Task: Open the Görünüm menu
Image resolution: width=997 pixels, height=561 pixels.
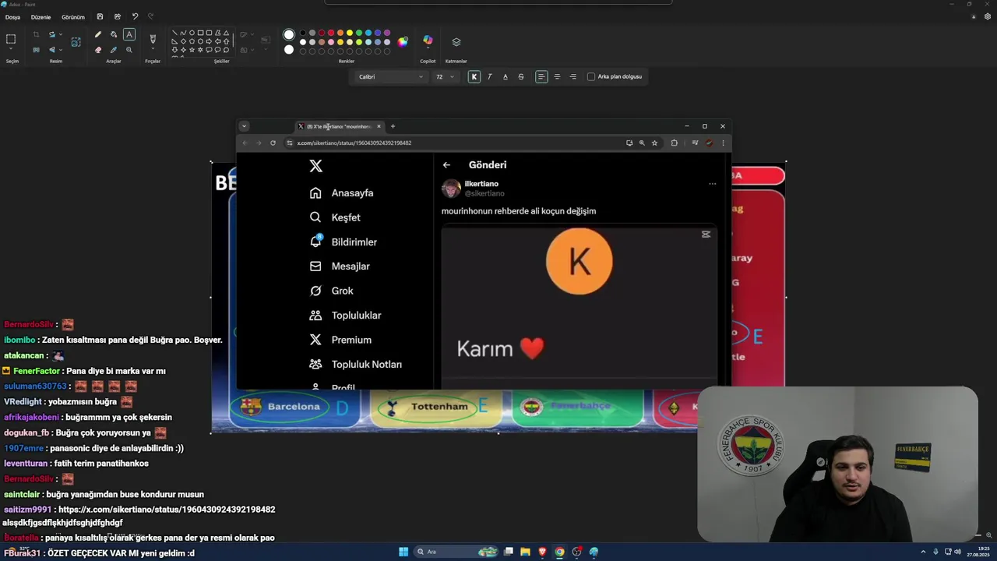Action: click(73, 17)
